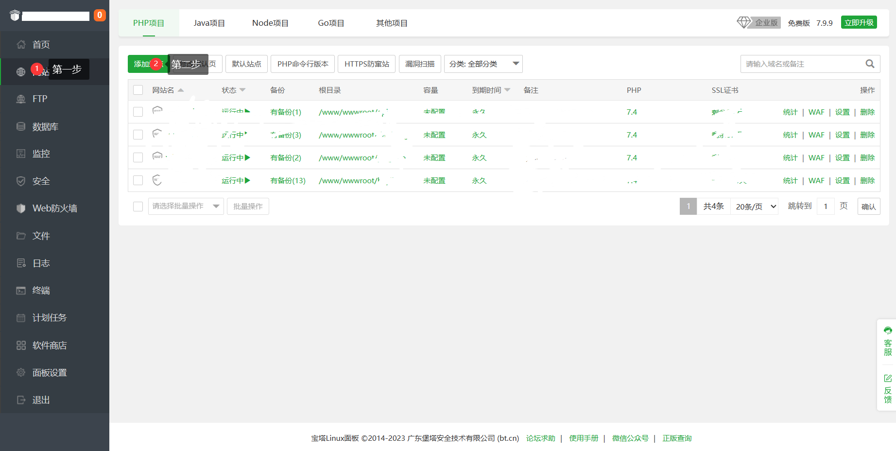This screenshot has height=451, width=896.
Task: Open the 请选择批量操作 dropdown
Action: pos(186,206)
